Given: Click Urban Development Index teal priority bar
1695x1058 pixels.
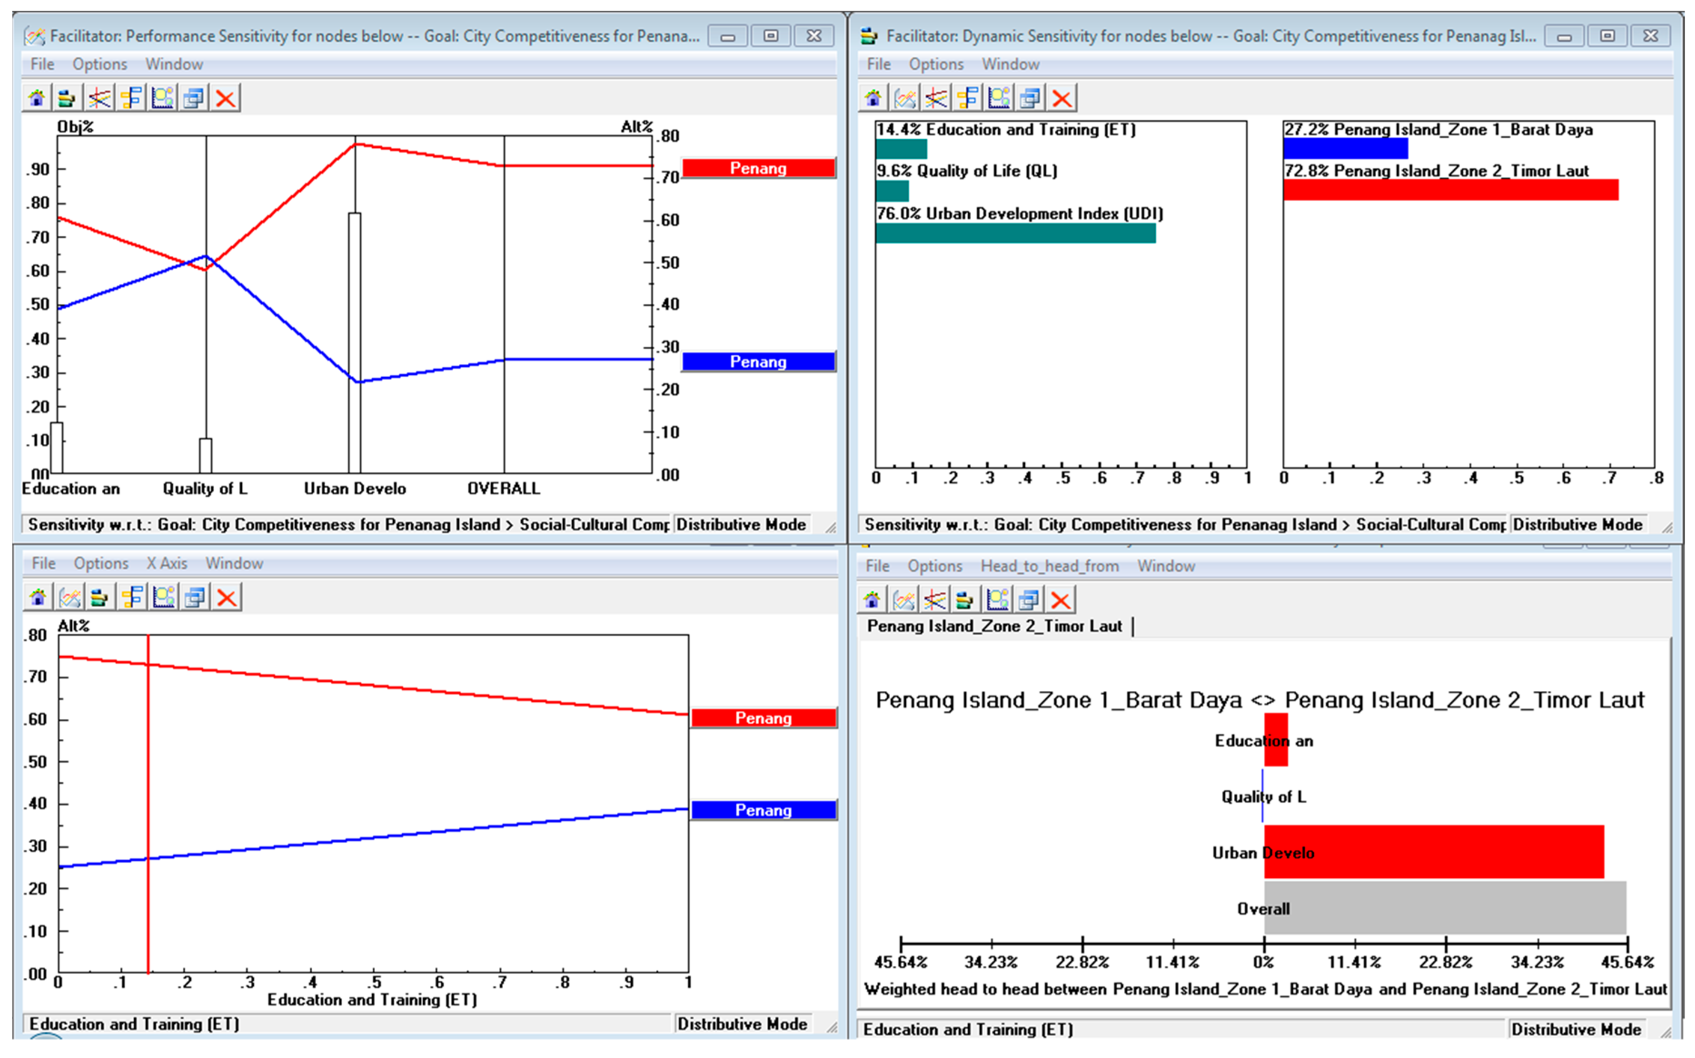Looking at the screenshot, I should click(x=1015, y=234).
